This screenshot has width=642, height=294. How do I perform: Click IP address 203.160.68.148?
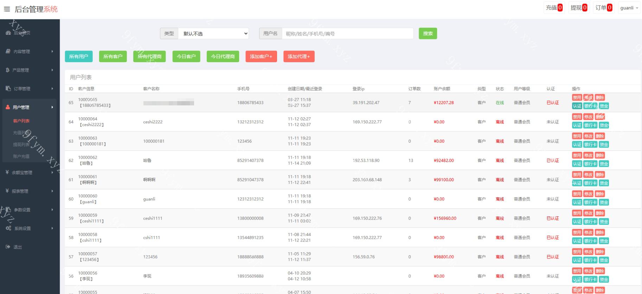click(367, 180)
